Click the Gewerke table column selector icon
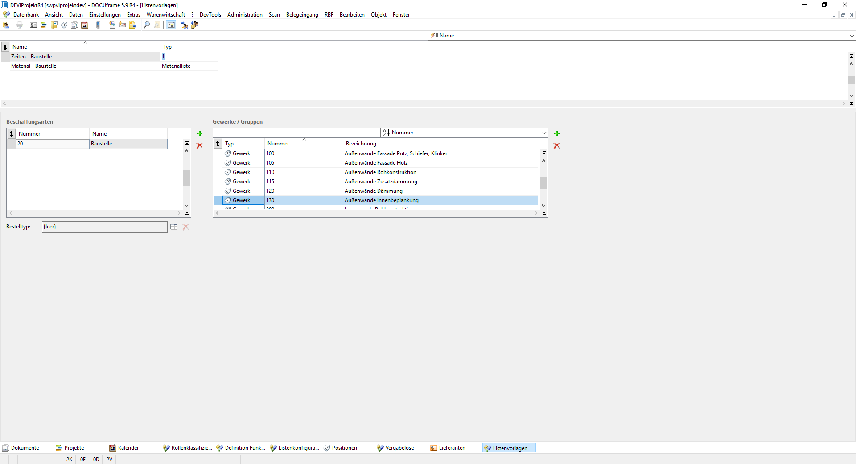The width and height of the screenshot is (856, 464). 218,144
